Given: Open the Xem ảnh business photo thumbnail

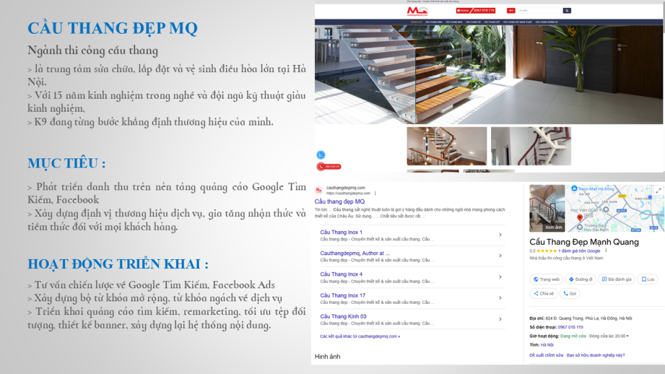Looking at the screenshot, I should click(547, 208).
